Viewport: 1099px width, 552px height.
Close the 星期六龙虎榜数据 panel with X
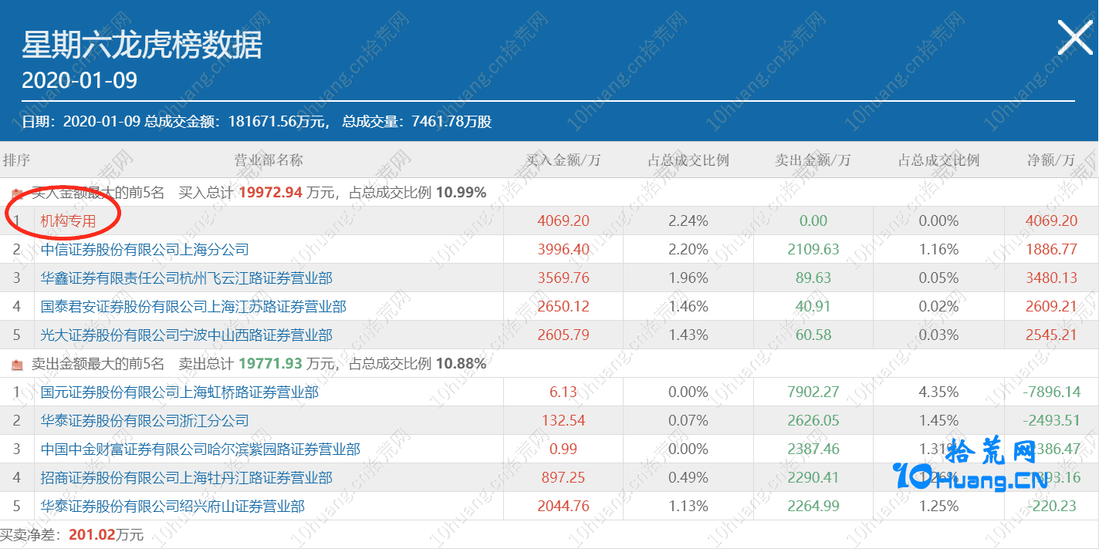point(1074,37)
